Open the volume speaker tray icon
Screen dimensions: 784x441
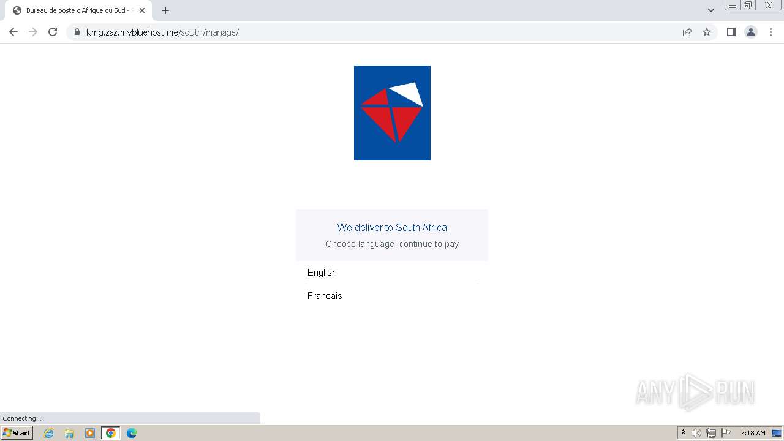tap(696, 433)
